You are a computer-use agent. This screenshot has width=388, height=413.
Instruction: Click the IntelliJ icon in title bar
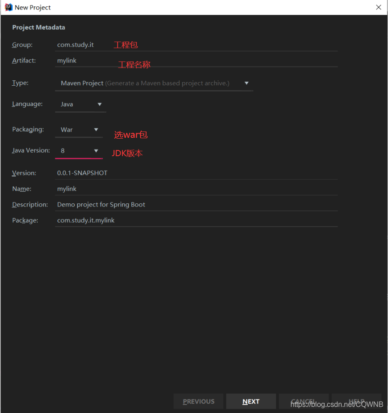click(9, 7)
